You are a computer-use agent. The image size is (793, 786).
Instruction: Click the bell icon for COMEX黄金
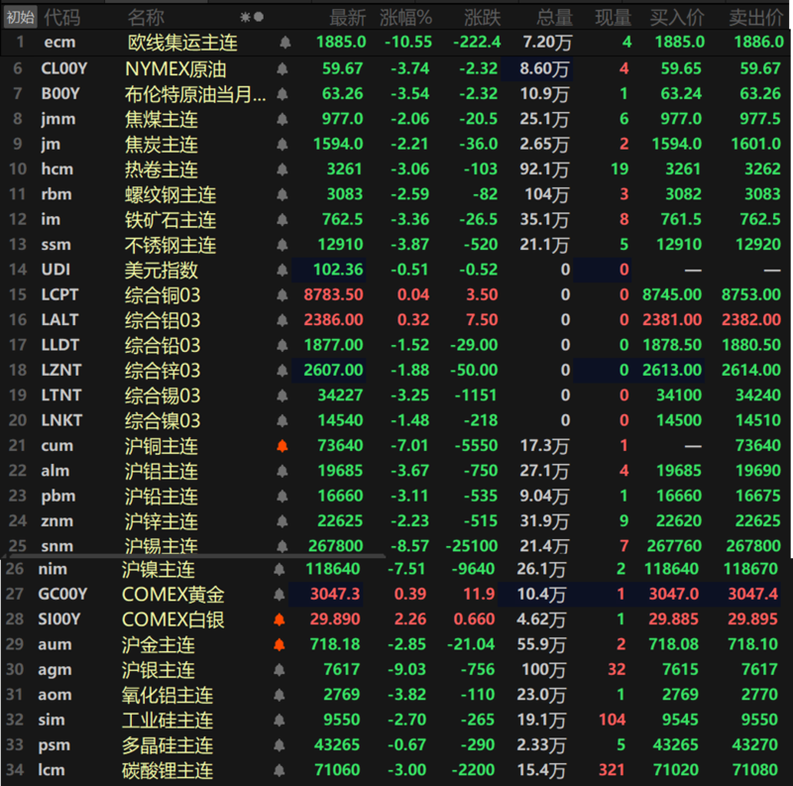tap(281, 595)
